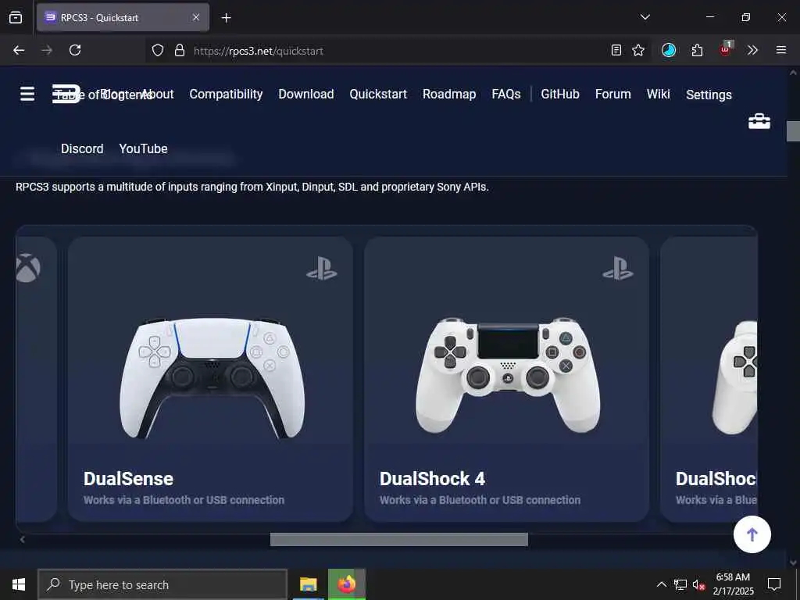This screenshot has height=600, width=800.
Task: Click the Windows taskbar search box
Action: pyautogui.click(x=162, y=584)
